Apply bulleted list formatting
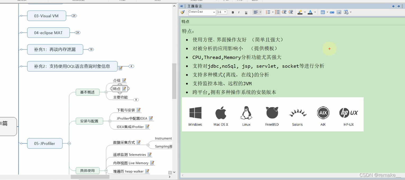This screenshot has height=180, width=405. click(277, 12)
